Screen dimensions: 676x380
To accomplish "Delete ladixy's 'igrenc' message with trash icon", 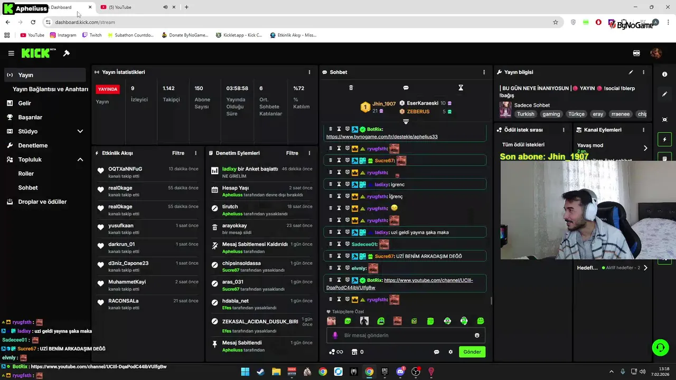I will click(331, 184).
